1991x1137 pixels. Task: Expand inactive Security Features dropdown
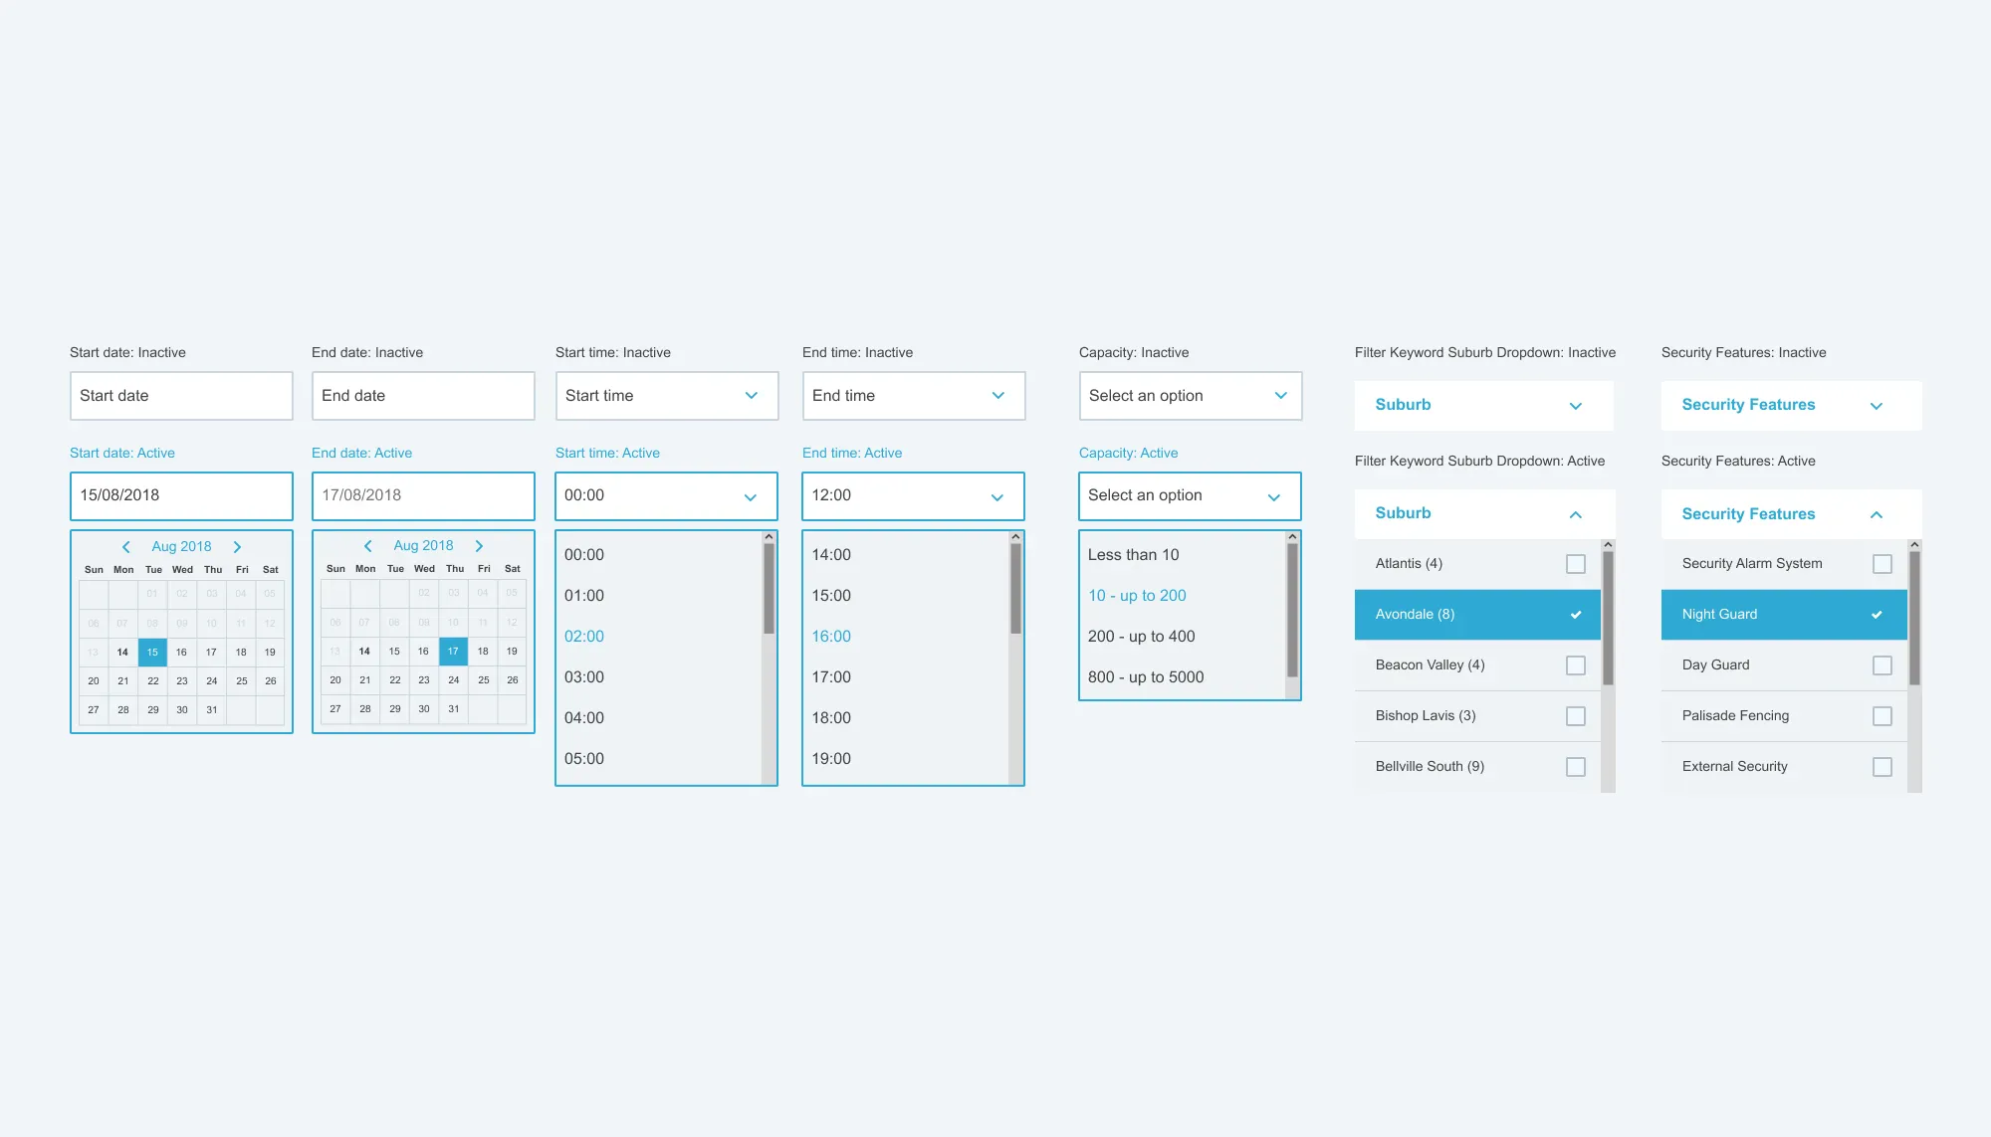[x=1790, y=406]
